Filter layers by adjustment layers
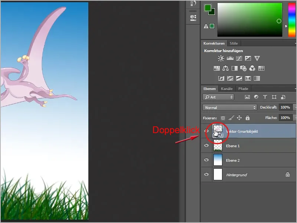Image resolution: width=297 pixels, height=223 pixels. (x=256, y=97)
